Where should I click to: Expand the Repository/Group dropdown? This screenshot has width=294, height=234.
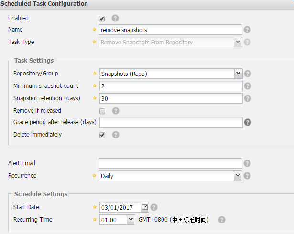pos(238,74)
